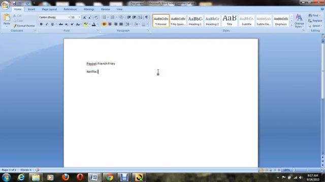Open the Mailings tab
325x182 pixels.
[x=89, y=9]
